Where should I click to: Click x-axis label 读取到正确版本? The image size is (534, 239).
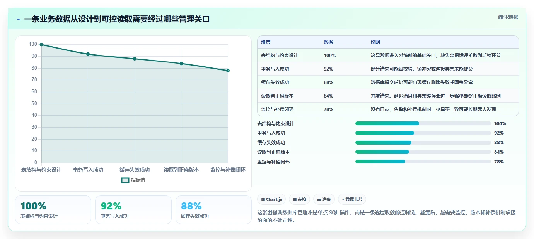click(181, 170)
